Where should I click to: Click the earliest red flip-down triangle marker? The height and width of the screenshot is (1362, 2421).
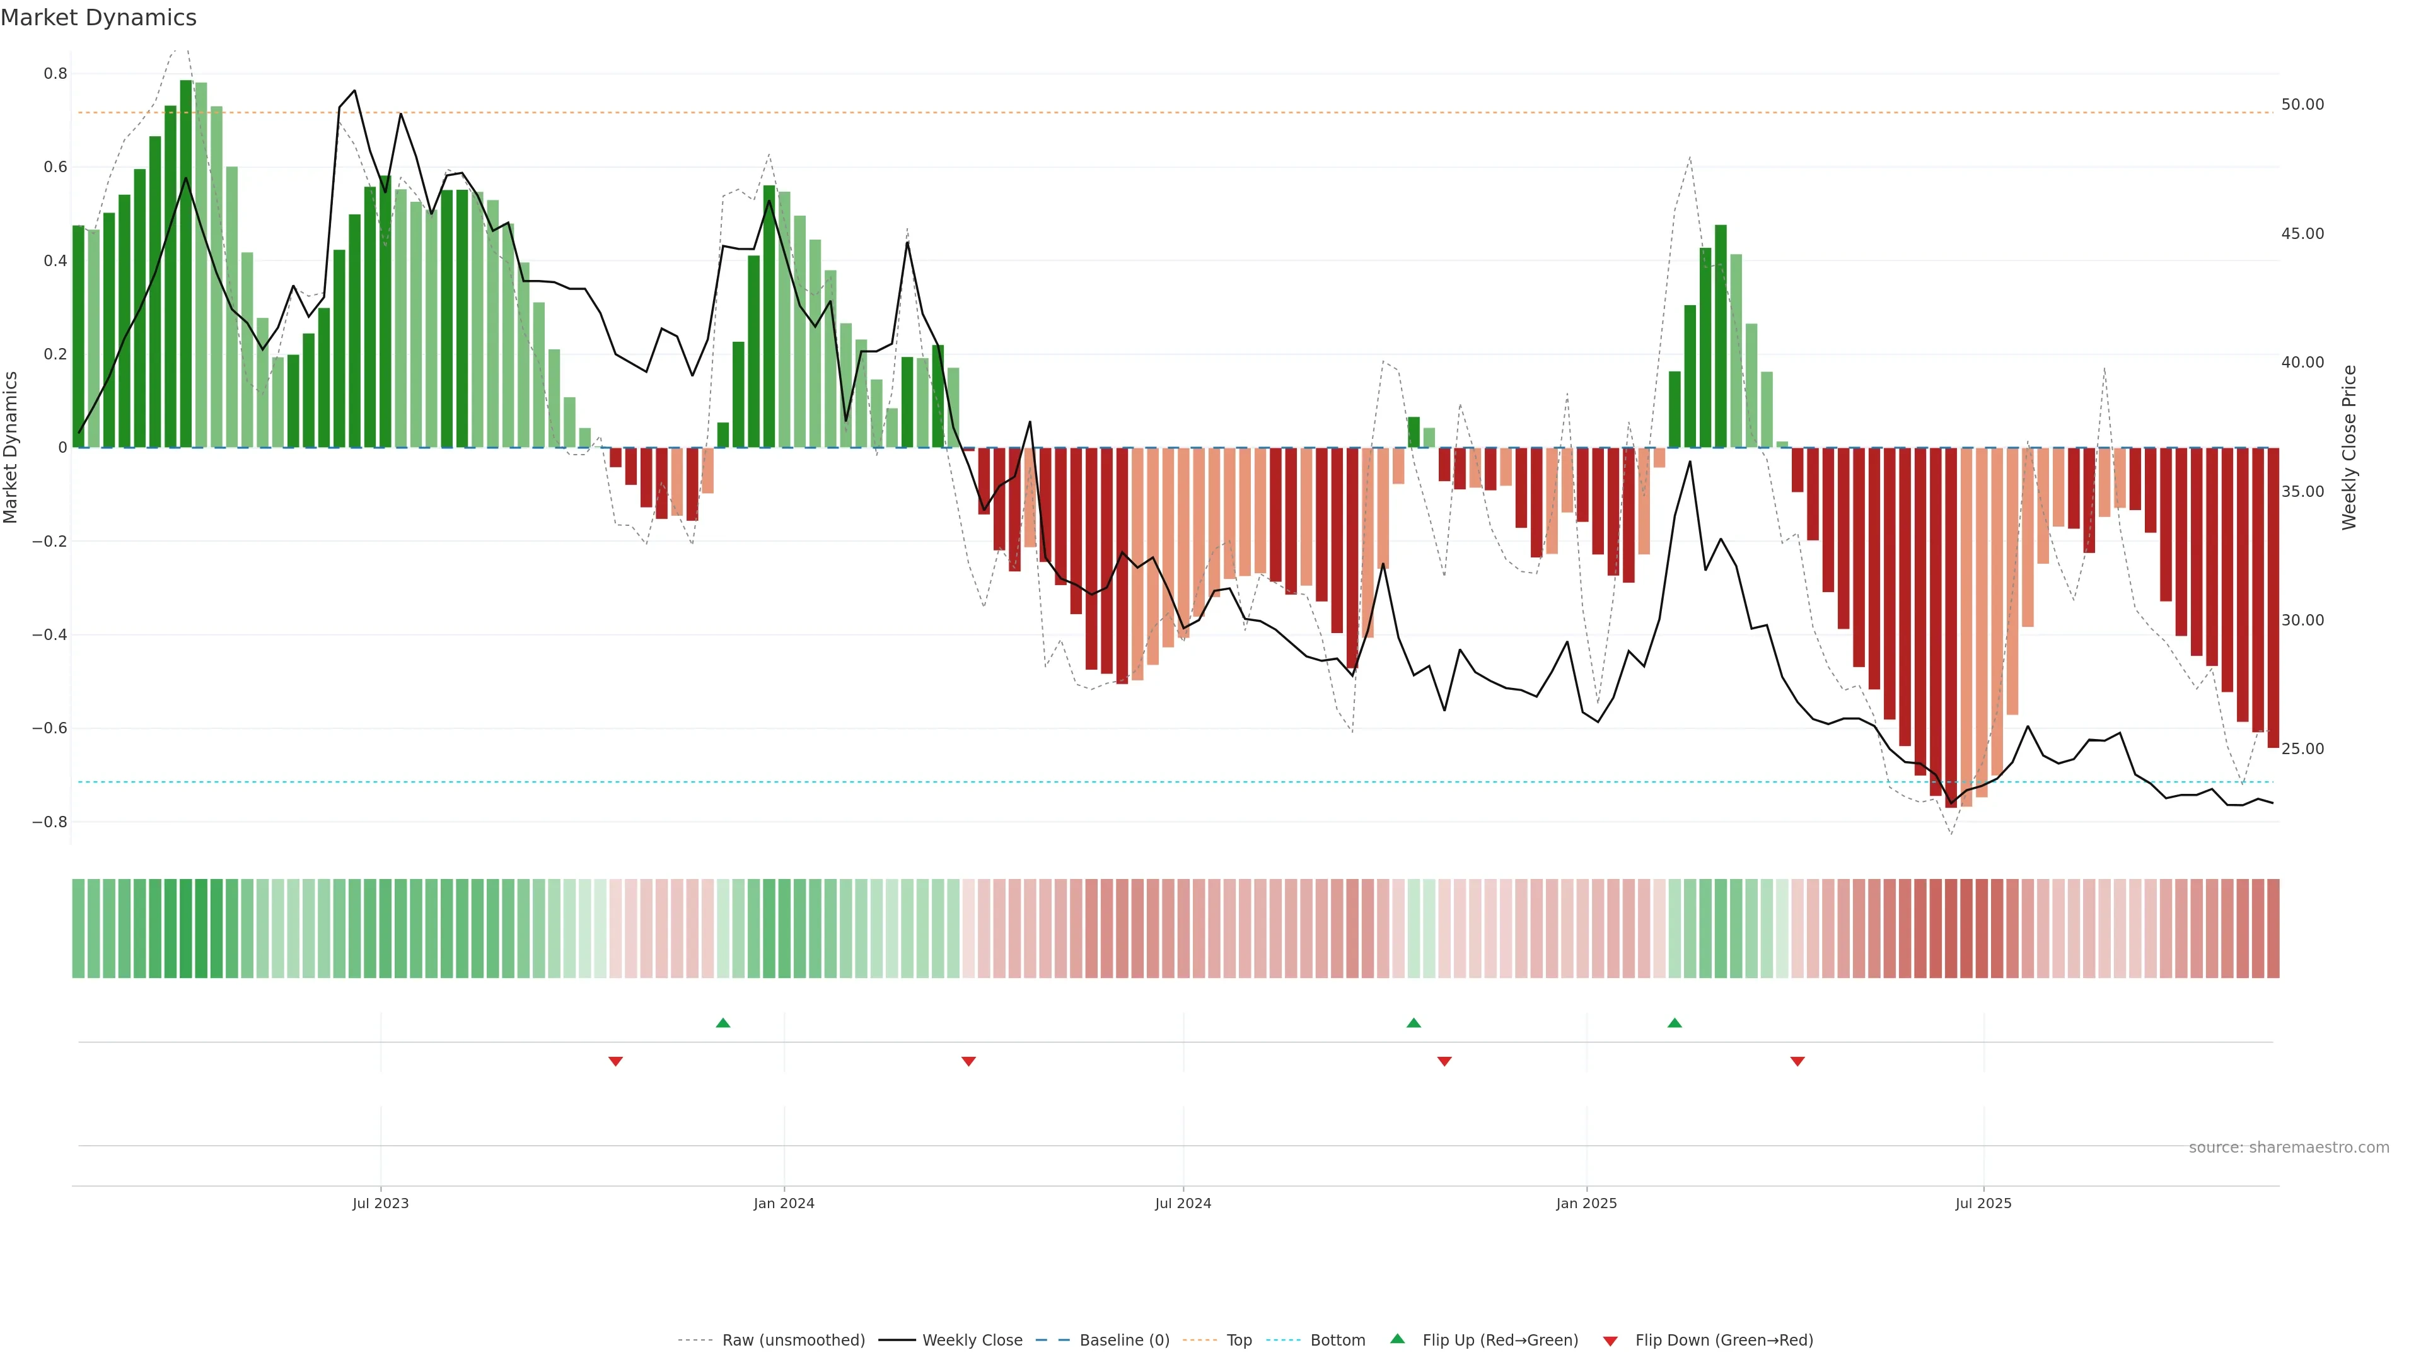point(615,1061)
